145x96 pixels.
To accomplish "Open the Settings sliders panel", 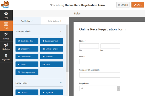I will (6, 36).
